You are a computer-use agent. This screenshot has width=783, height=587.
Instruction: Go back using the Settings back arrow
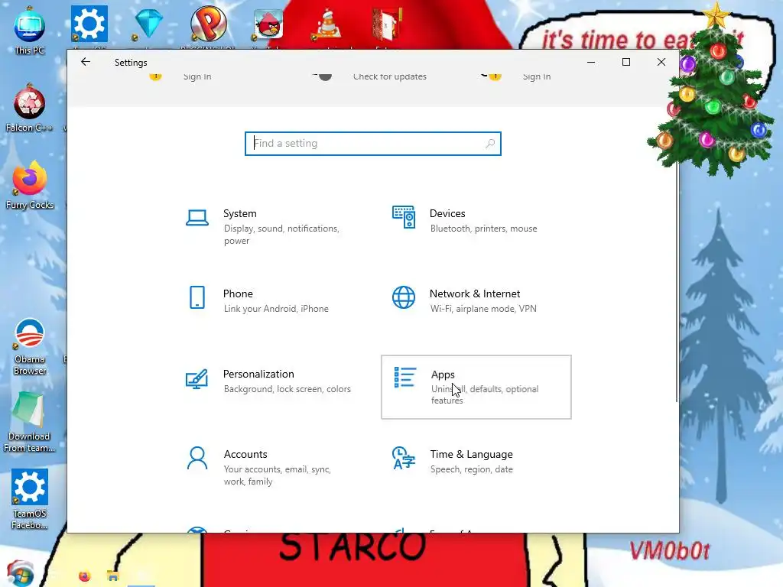86,62
